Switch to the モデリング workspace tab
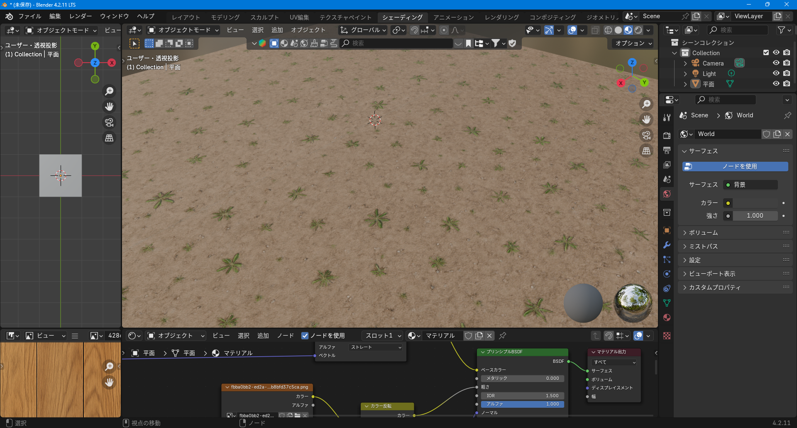This screenshot has width=797, height=428. tap(225, 17)
